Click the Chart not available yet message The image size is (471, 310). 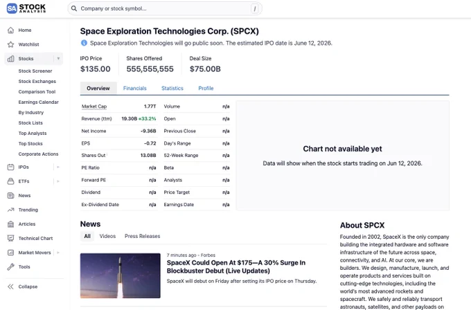[x=342, y=149]
